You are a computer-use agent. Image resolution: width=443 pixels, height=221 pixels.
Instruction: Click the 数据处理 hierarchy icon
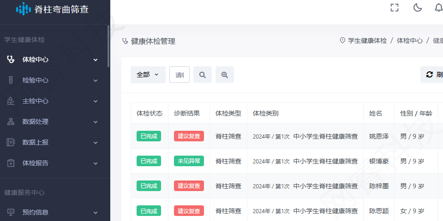pyautogui.click(x=11, y=122)
